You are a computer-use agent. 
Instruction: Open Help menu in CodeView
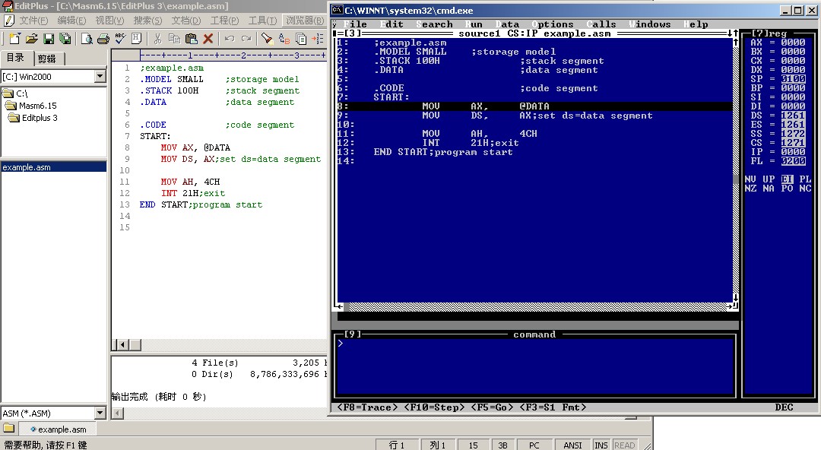(x=696, y=24)
